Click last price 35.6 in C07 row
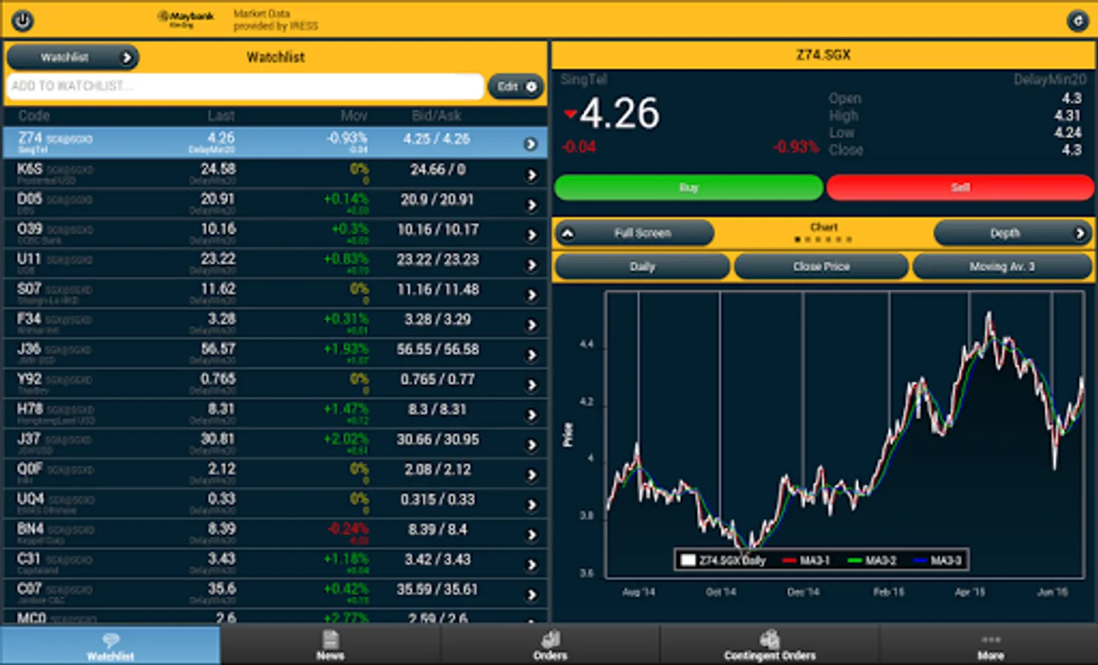 click(222, 589)
